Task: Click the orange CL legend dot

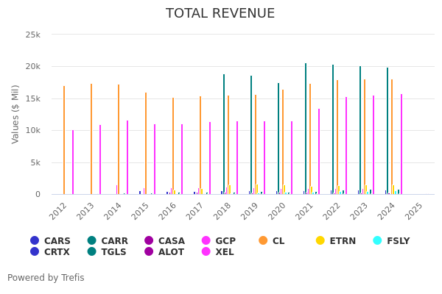Action: tap(263, 241)
